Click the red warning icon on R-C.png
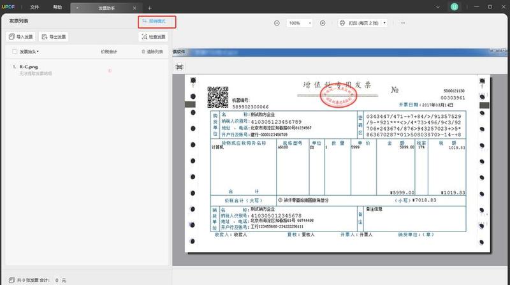The height and width of the screenshot is (285, 510). point(110,70)
